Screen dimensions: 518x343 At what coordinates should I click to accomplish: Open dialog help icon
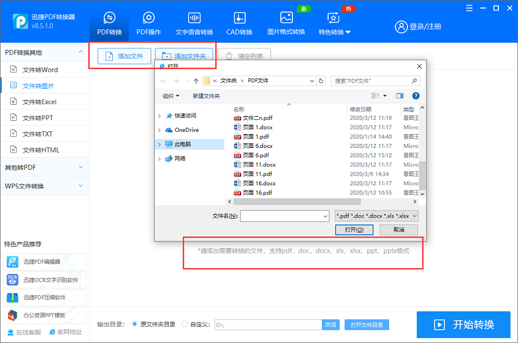[x=416, y=96]
